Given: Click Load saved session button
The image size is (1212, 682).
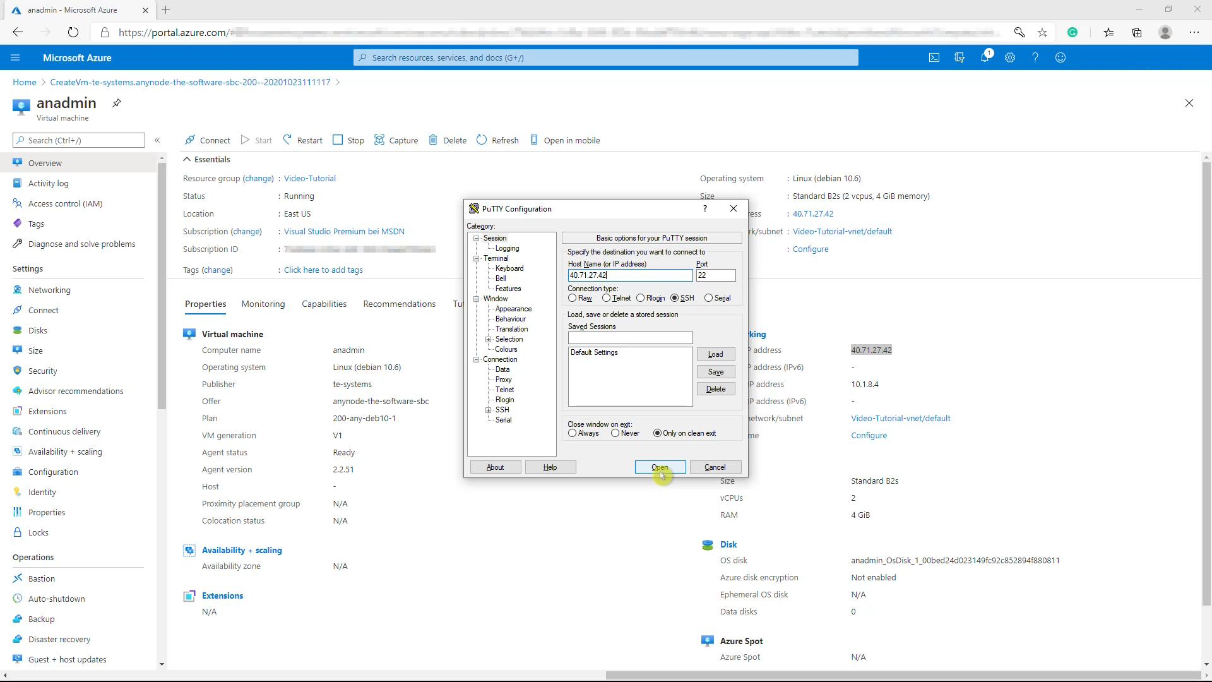Looking at the screenshot, I should pos(716,354).
